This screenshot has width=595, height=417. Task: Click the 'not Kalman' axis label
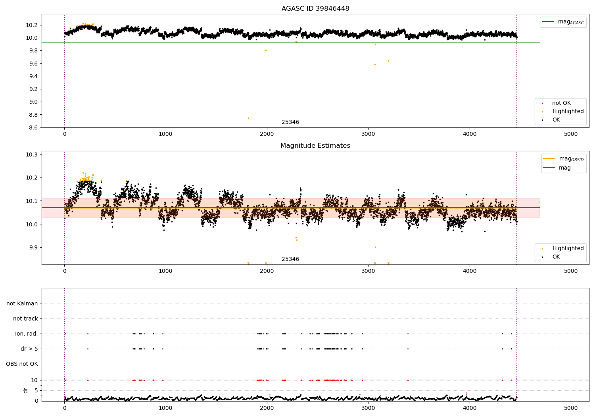[x=22, y=303]
